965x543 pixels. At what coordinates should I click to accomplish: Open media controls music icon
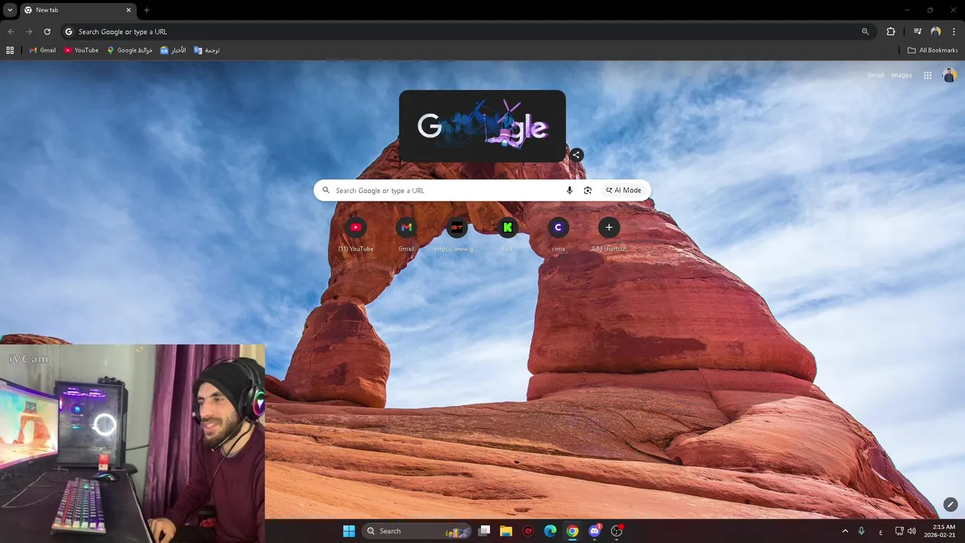918,32
